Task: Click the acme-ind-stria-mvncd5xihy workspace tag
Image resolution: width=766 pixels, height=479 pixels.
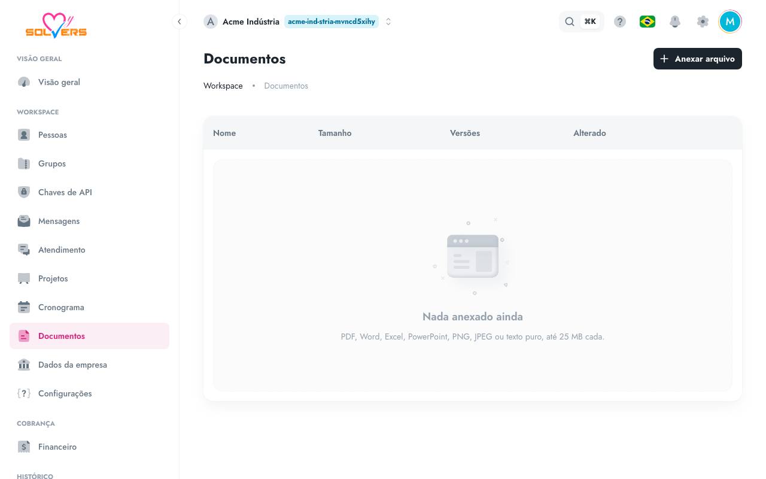Action: 332,22
